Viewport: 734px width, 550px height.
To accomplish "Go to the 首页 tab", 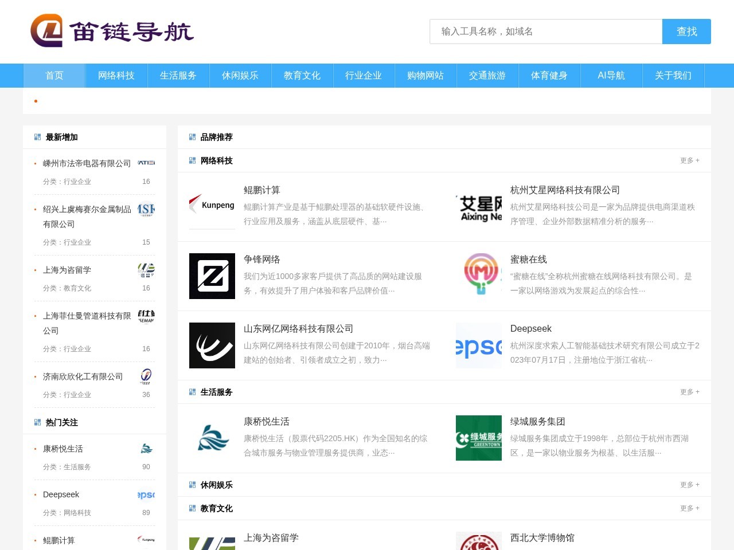I will (x=54, y=76).
